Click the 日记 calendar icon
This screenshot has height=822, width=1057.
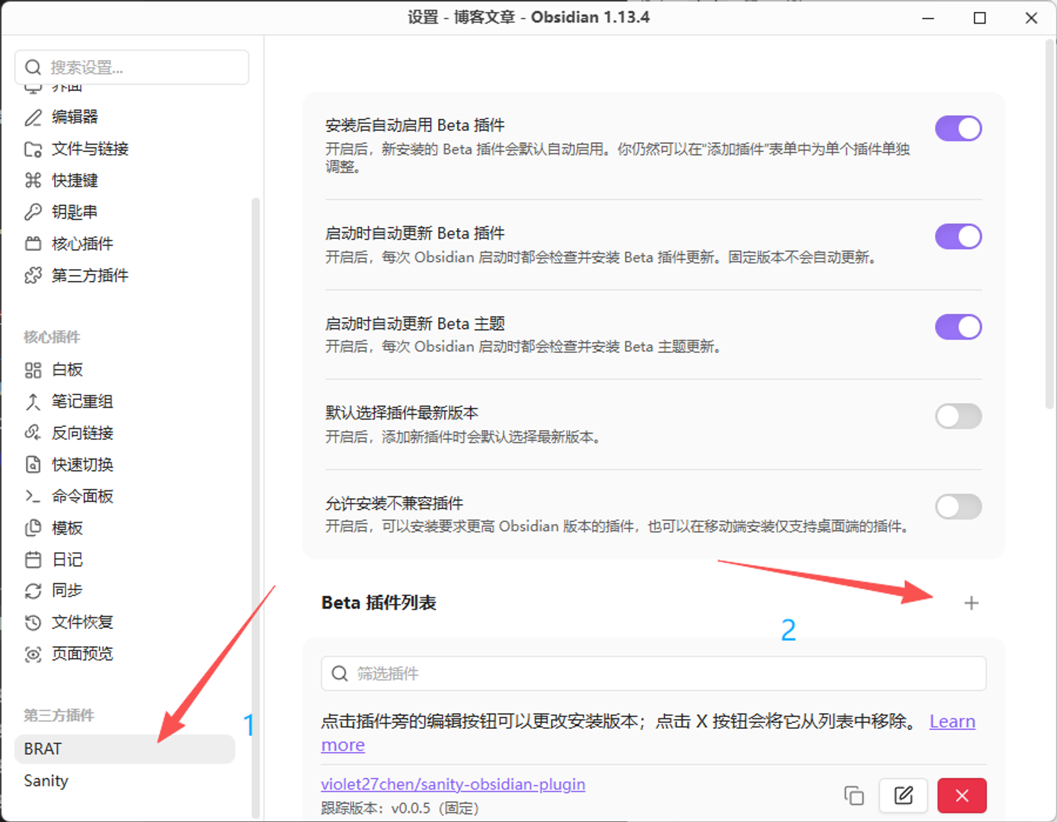(x=33, y=560)
